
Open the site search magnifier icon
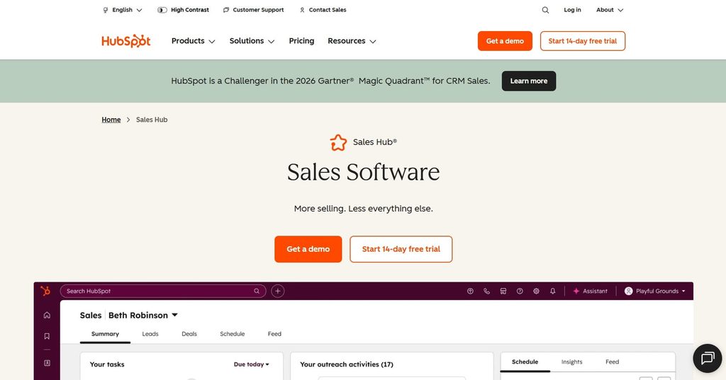coord(545,10)
